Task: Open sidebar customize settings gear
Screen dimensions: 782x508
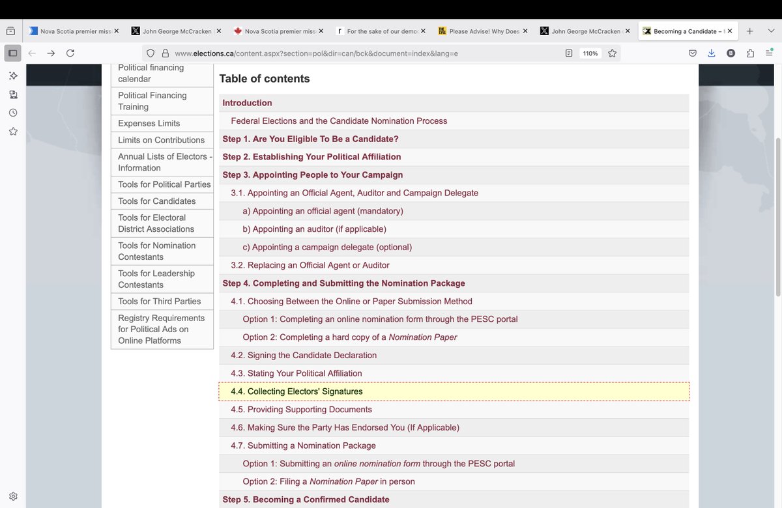Action: [x=13, y=496]
